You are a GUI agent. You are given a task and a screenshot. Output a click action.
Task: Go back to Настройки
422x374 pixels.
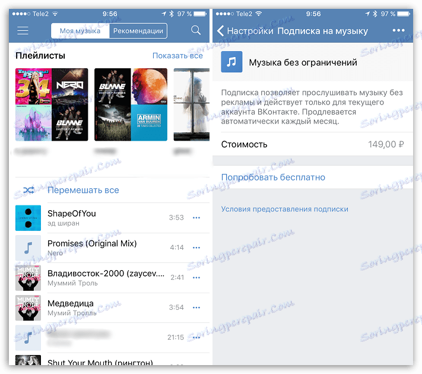pyautogui.click(x=246, y=31)
